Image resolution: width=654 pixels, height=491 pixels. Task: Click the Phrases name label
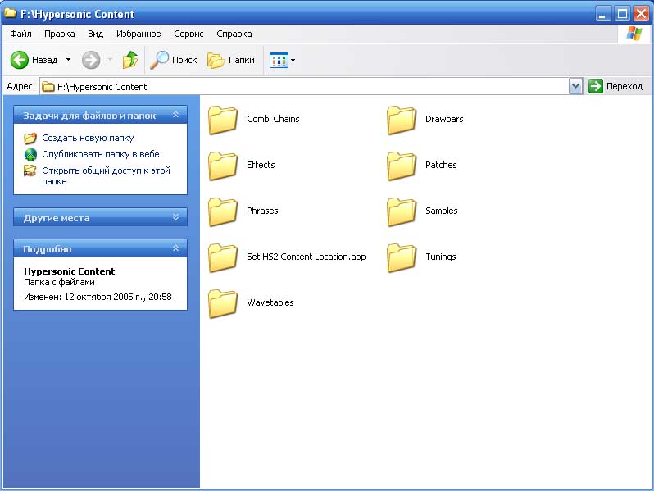[x=262, y=211]
